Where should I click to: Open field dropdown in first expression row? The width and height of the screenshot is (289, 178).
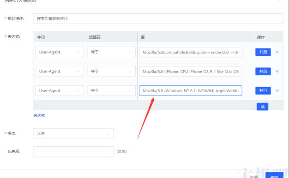coord(60,52)
